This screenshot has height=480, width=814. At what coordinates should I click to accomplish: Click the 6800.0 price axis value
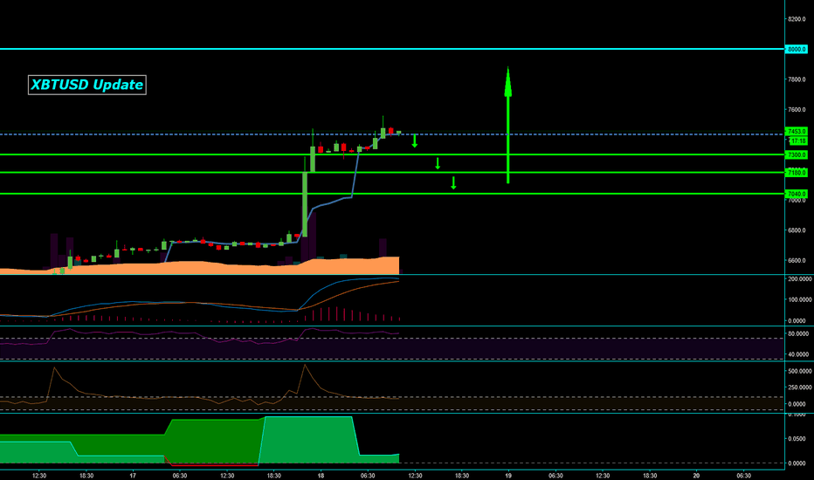pos(797,230)
